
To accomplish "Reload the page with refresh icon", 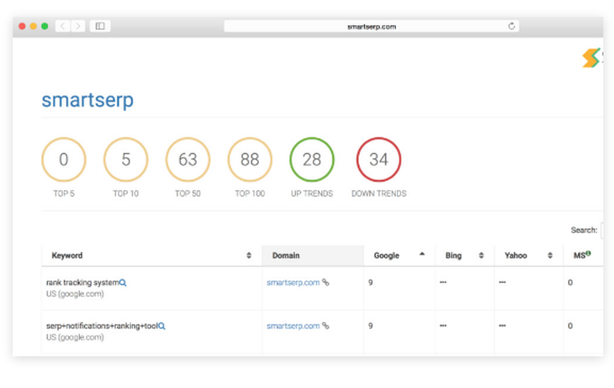I will (x=511, y=26).
